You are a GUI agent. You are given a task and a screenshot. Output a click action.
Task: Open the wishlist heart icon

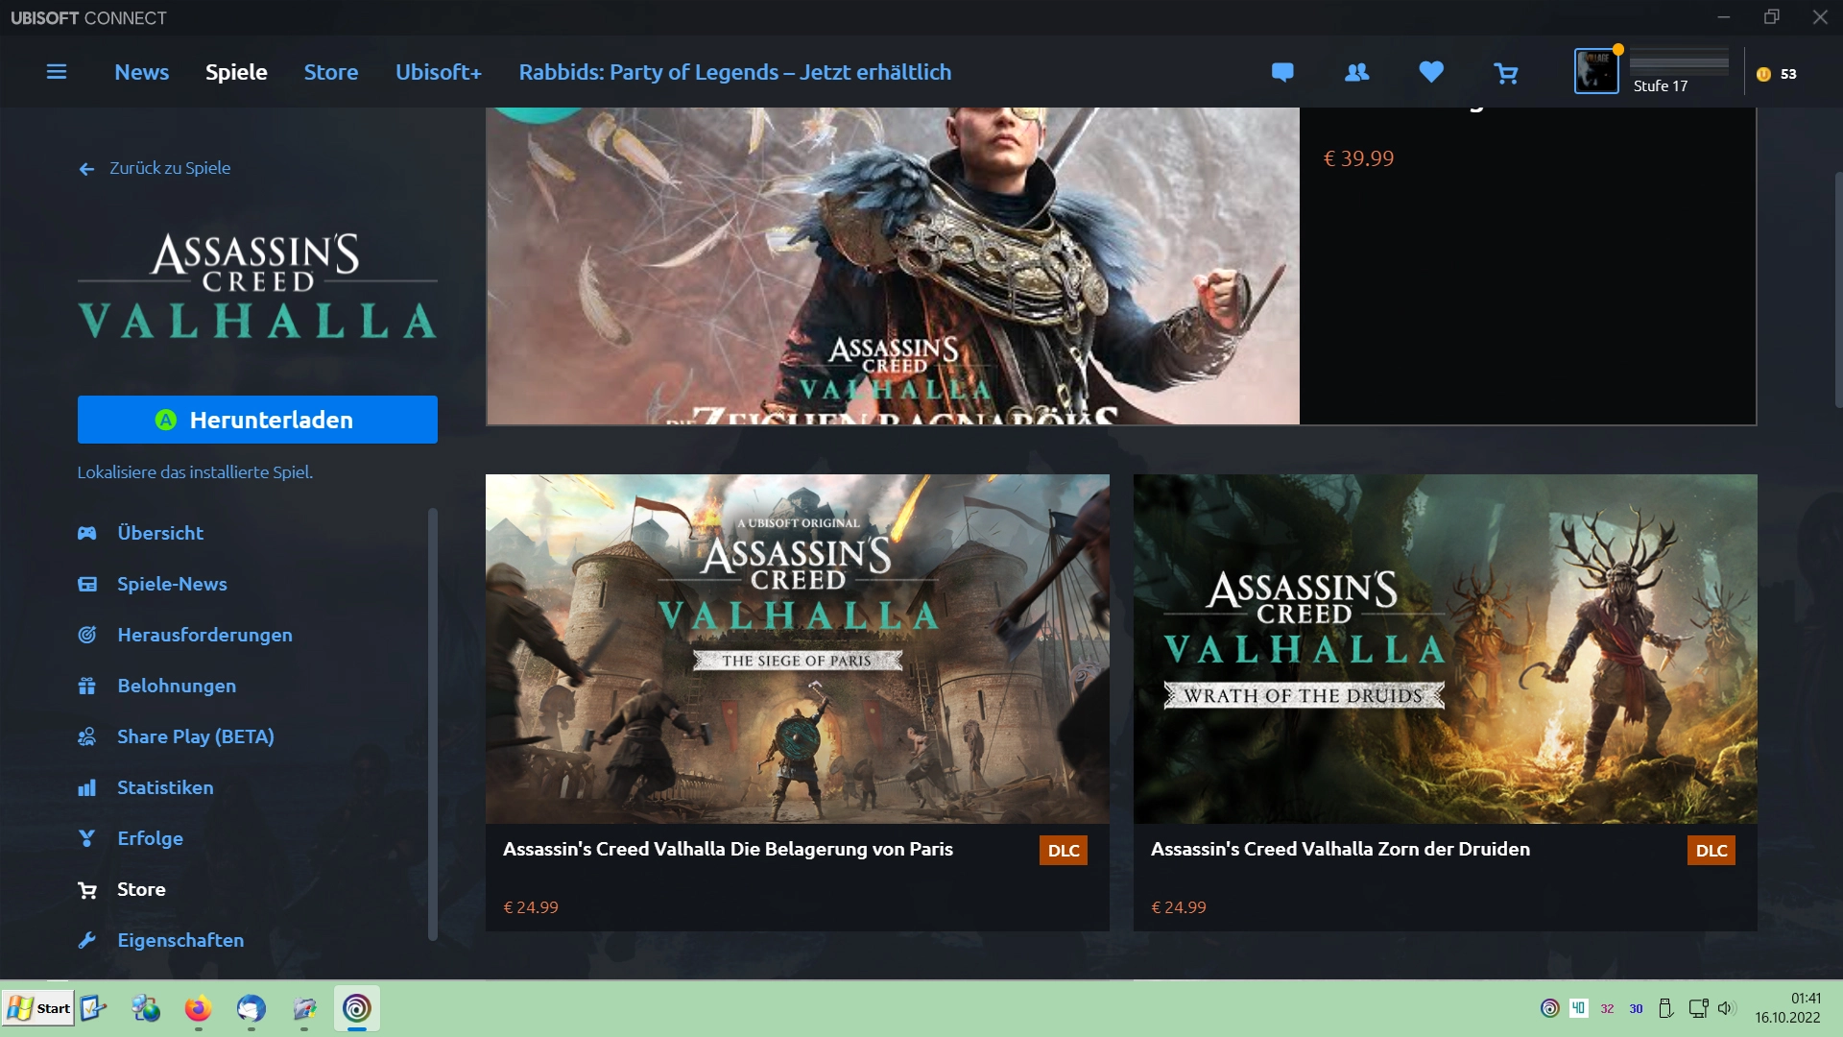(1431, 72)
